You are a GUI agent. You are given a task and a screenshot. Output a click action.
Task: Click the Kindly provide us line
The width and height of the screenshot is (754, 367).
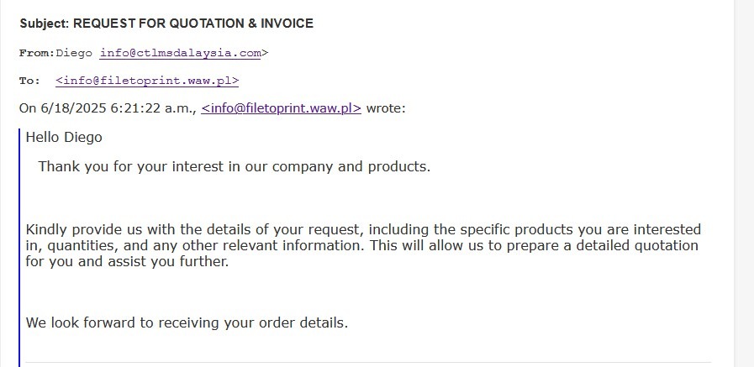click(x=363, y=229)
